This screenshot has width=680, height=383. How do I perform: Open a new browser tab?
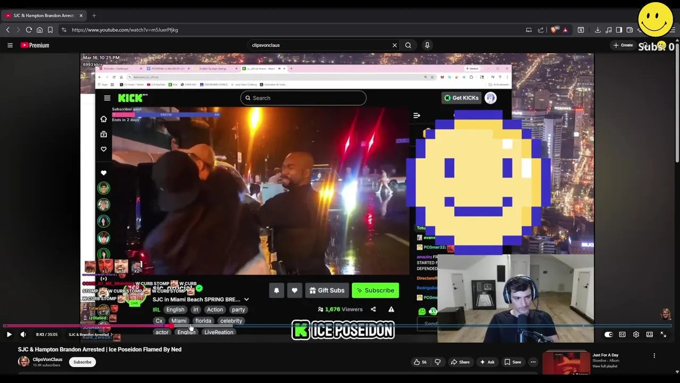(94, 15)
